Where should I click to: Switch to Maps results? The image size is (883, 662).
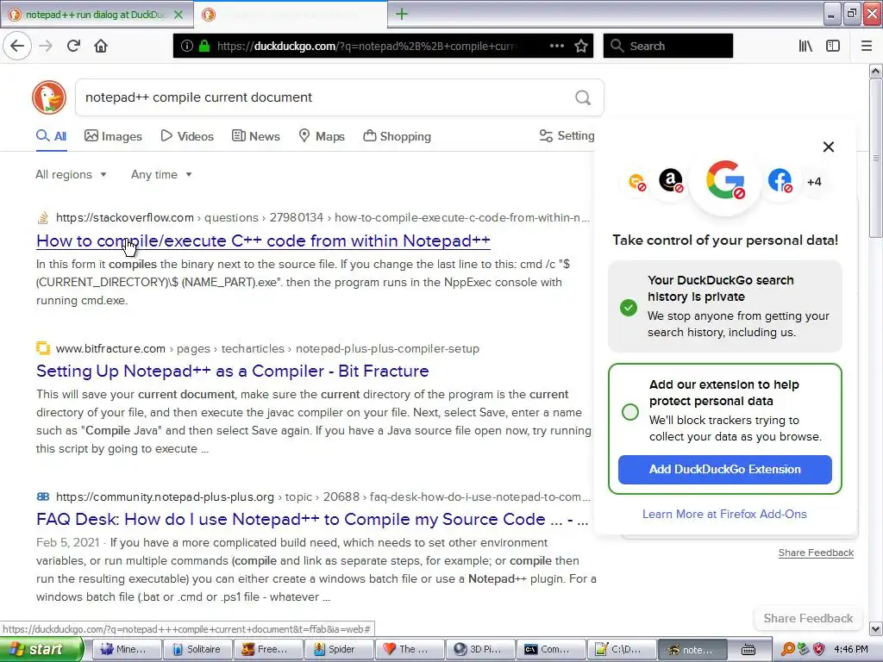coord(322,136)
